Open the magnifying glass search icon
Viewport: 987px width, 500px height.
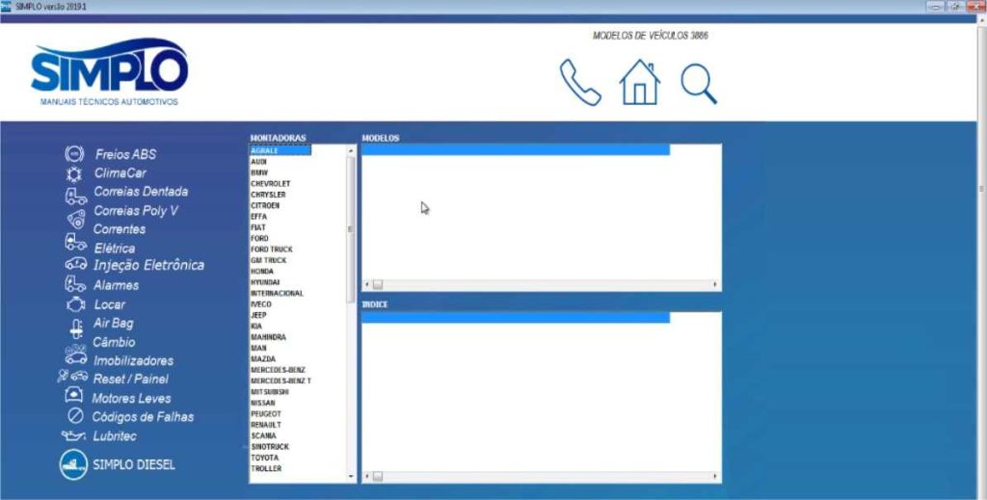click(699, 84)
